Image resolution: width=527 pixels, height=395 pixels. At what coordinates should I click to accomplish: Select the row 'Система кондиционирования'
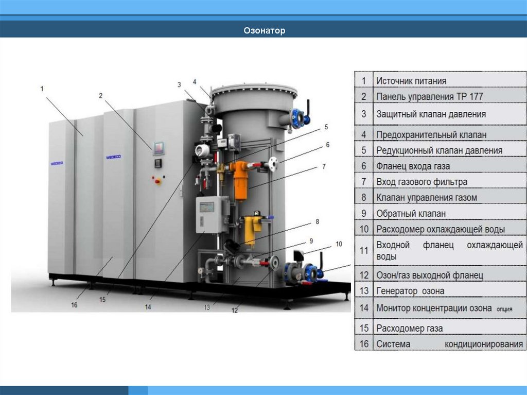click(441, 343)
